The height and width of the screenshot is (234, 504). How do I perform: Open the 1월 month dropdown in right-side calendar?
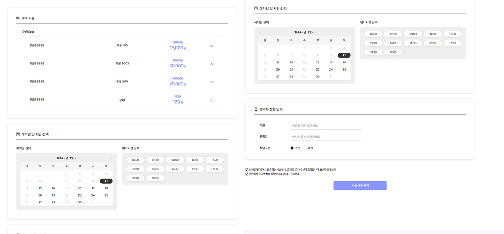coord(311,32)
